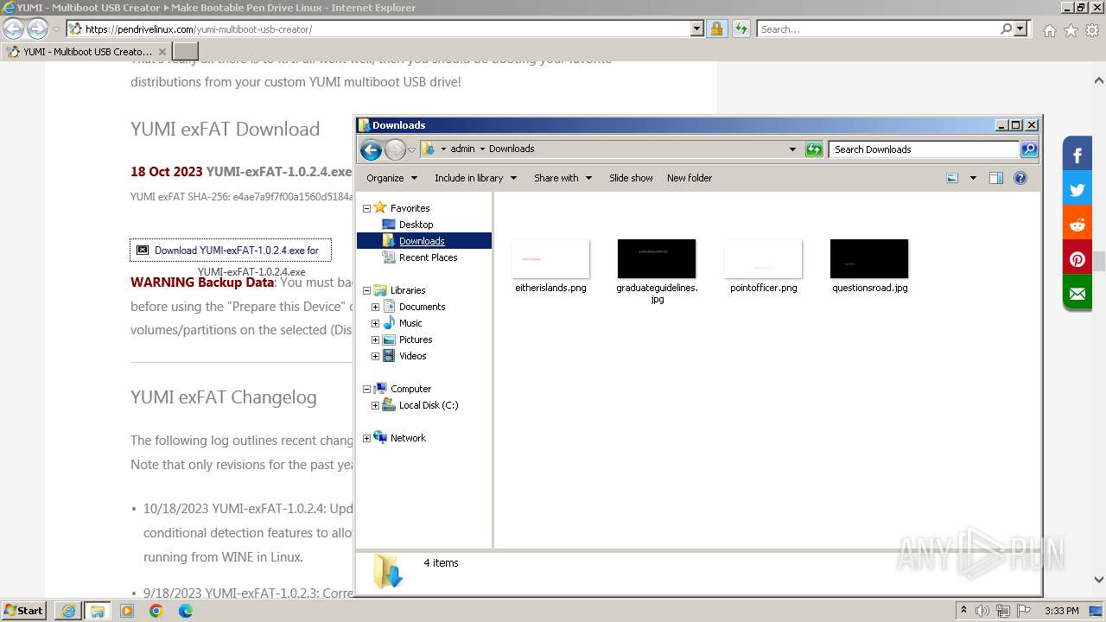This screenshot has width=1106, height=622.
Task: Expand Network tree node
Action: pyautogui.click(x=366, y=438)
